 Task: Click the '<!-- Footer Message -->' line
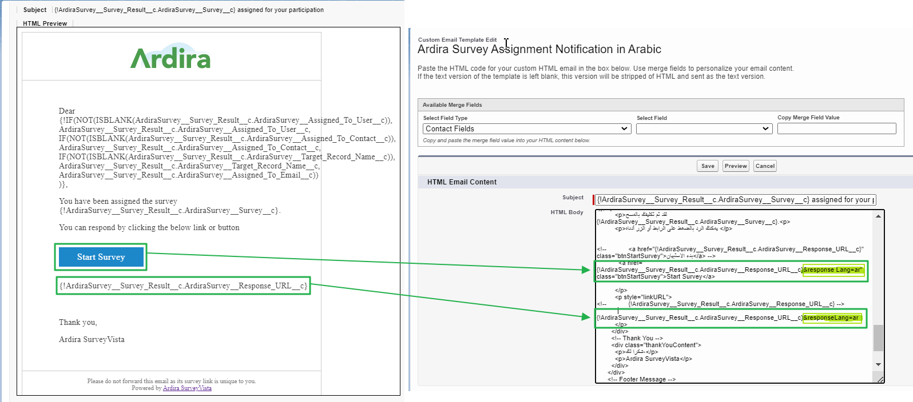pyautogui.click(x=641, y=379)
